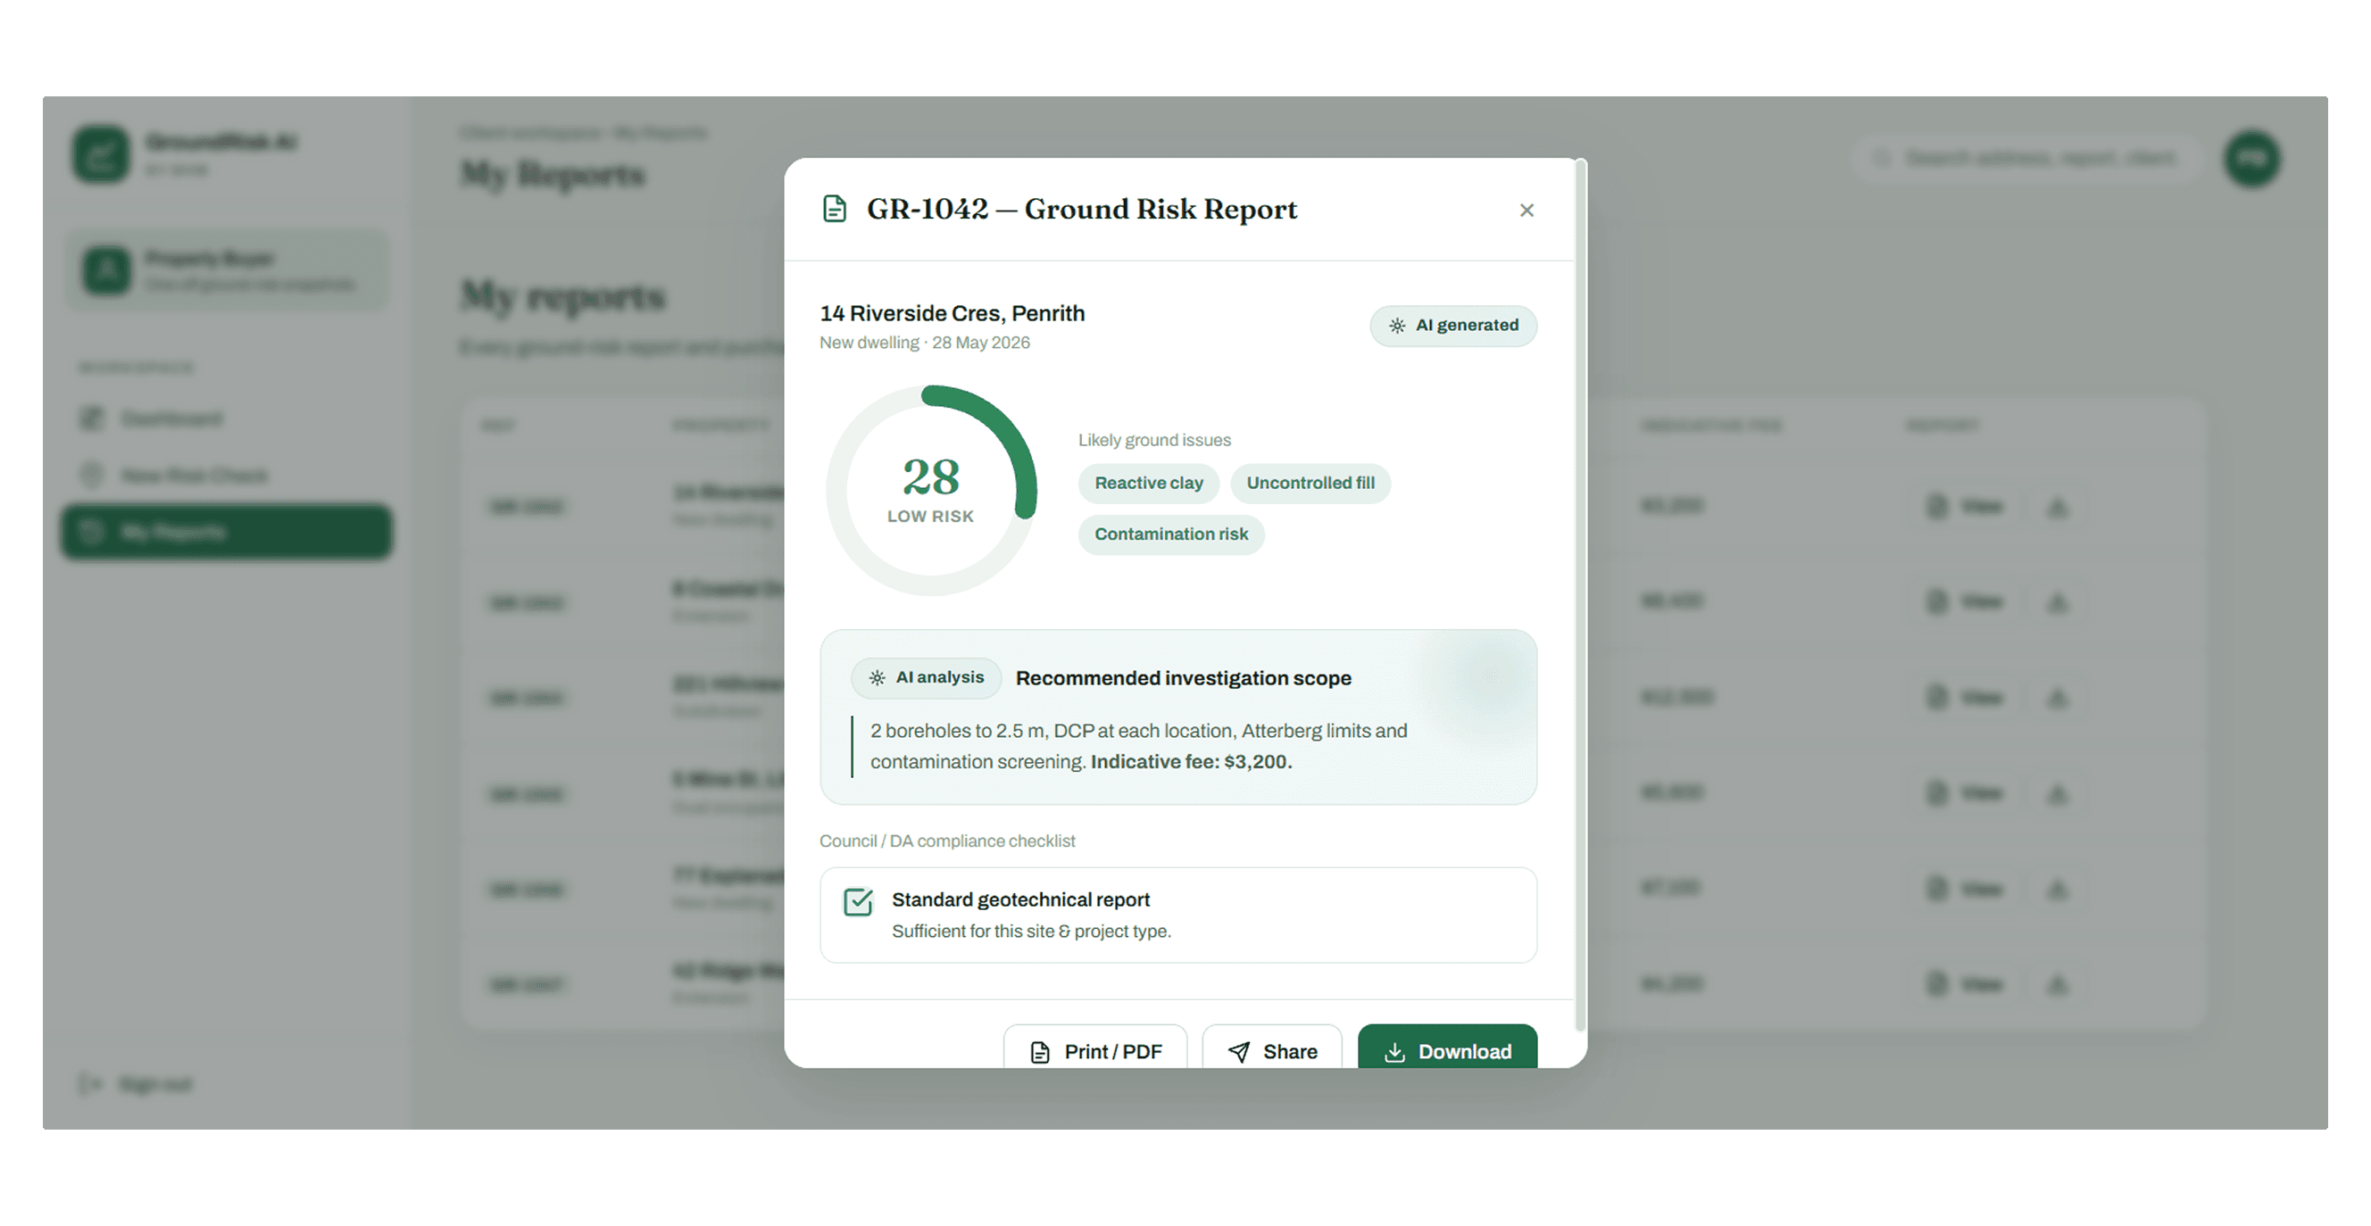Open My Reports in the background sidebar
Image resolution: width=2371 pixels, height=1226 pixels.
click(x=227, y=532)
